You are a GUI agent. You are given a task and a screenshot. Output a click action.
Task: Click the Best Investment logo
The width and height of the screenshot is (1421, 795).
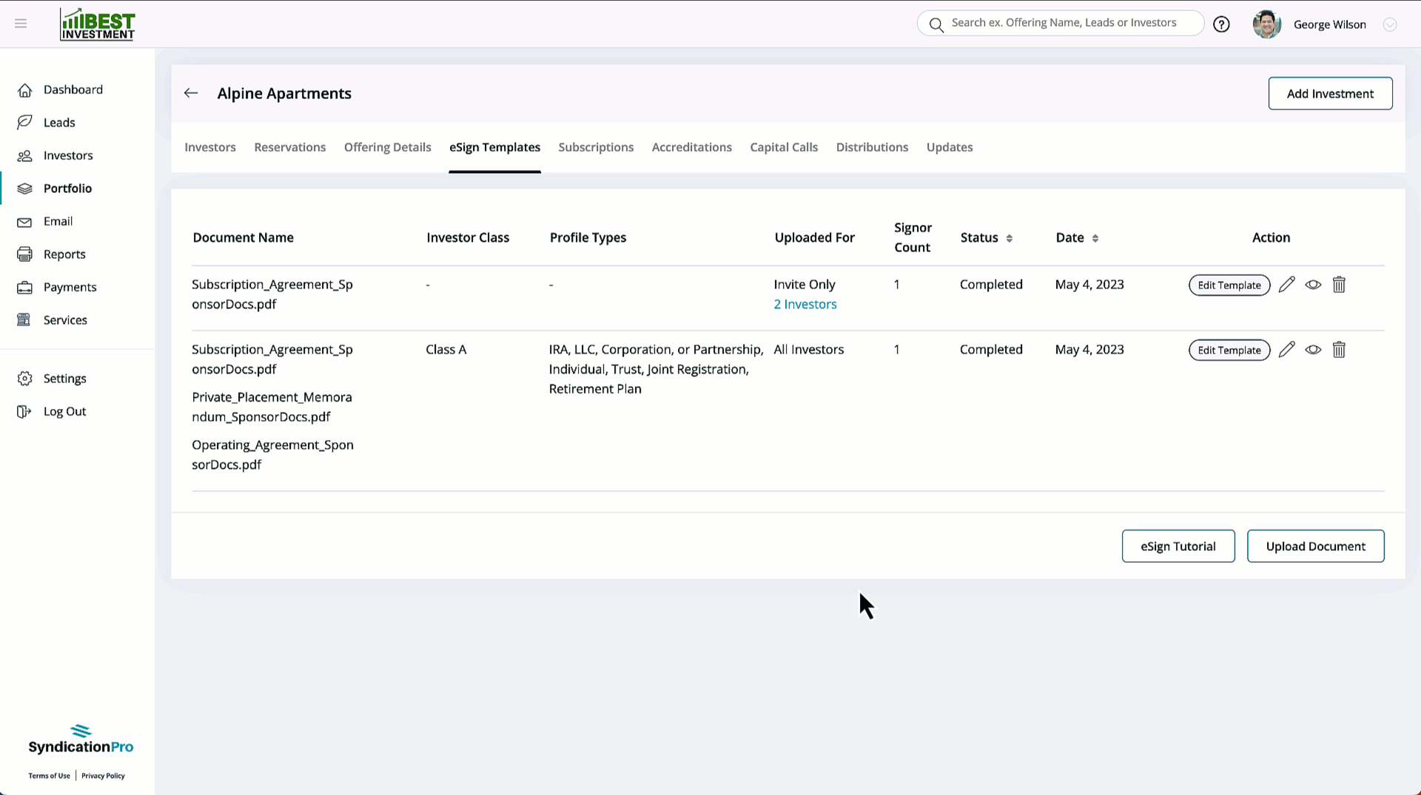coord(97,24)
